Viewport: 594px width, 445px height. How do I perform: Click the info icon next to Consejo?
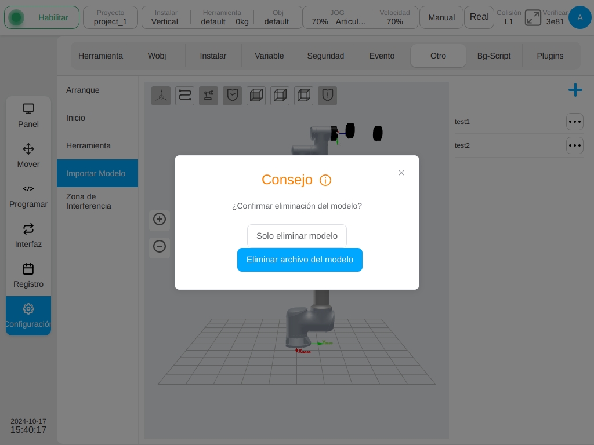point(325,180)
